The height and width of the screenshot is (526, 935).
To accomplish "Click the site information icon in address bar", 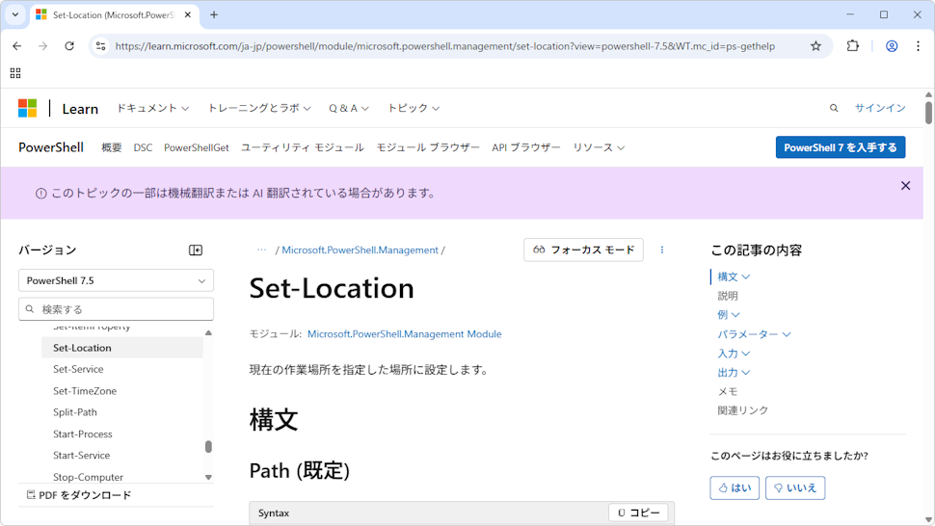I will coord(101,46).
